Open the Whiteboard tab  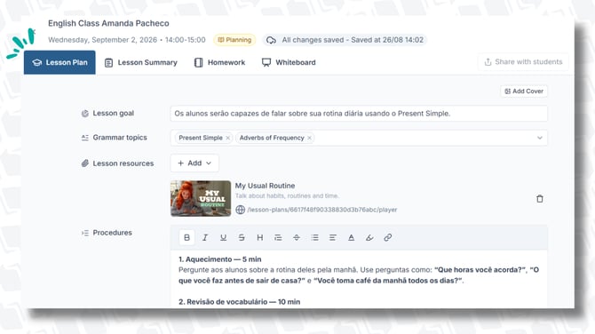tap(289, 62)
